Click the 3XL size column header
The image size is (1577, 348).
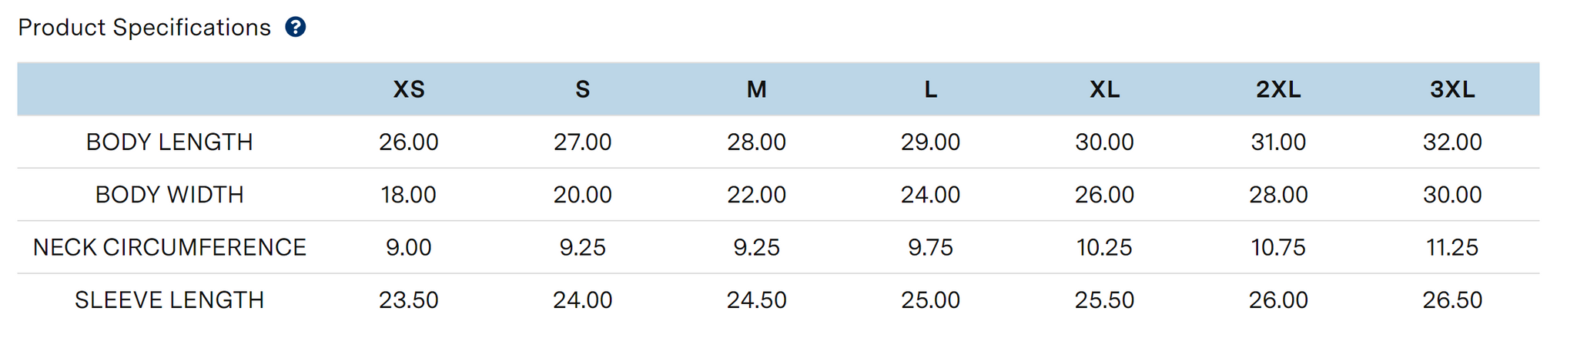pyautogui.click(x=1453, y=90)
